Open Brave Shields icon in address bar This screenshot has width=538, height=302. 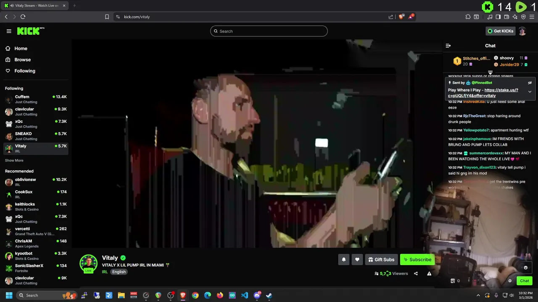tap(401, 17)
